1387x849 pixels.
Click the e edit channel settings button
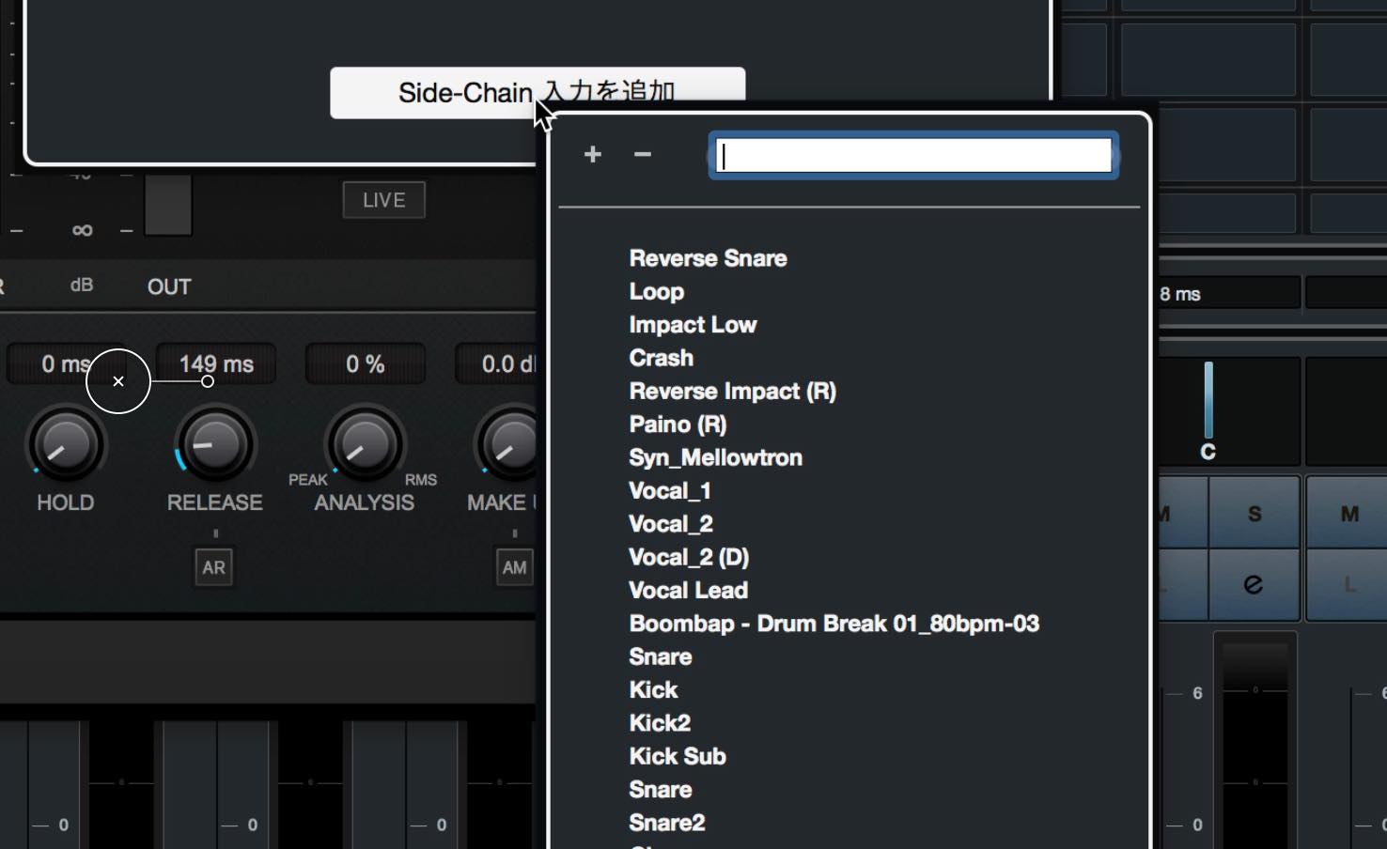pyautogui.click(x=1254, y=584)
